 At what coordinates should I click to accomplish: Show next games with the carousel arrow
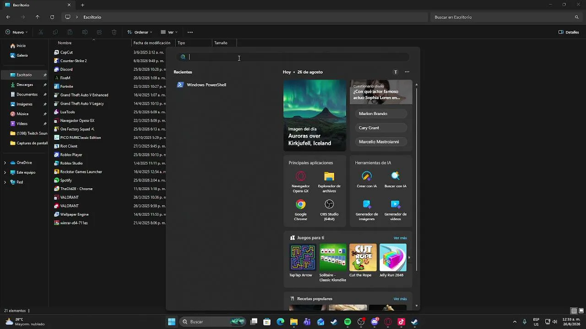tap(409, 257)
